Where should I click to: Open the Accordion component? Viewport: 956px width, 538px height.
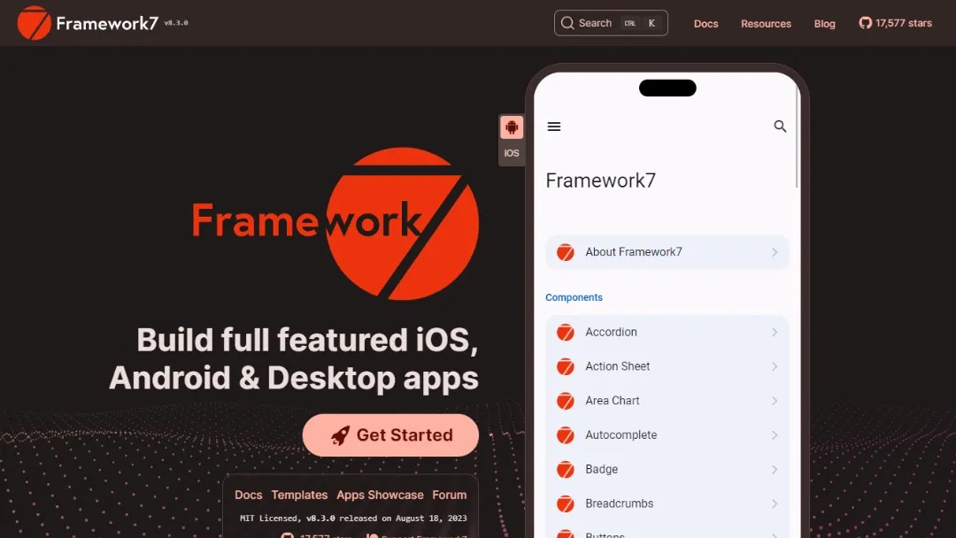click(667, 332)
